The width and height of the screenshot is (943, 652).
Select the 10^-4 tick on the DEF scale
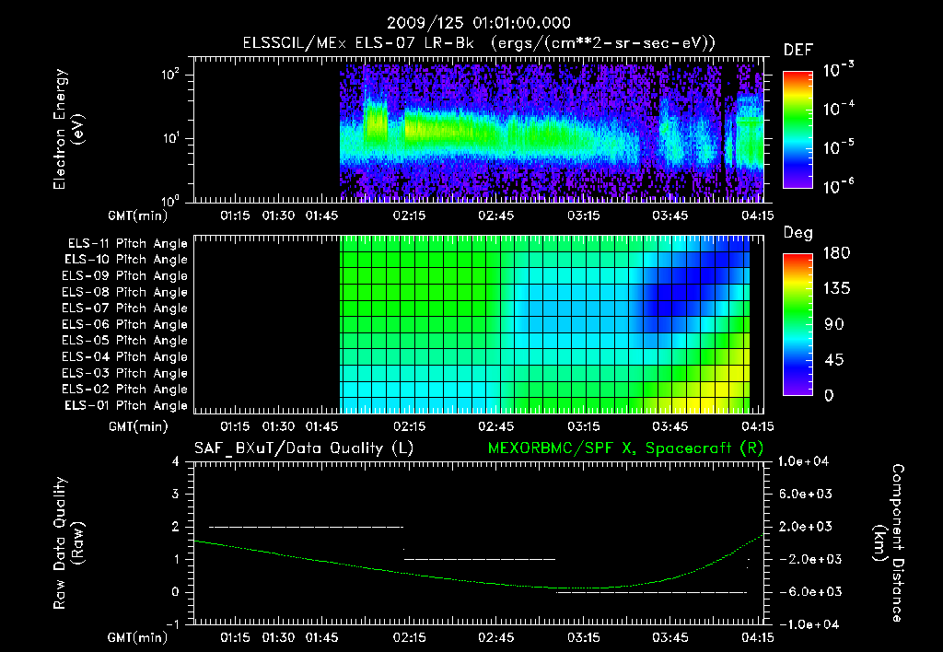(838, 109)
